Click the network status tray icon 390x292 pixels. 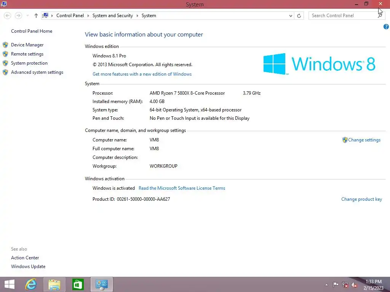point(345,285)
